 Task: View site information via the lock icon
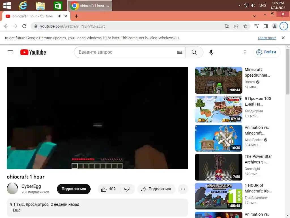pyautogui.click(x=36, y=26)
